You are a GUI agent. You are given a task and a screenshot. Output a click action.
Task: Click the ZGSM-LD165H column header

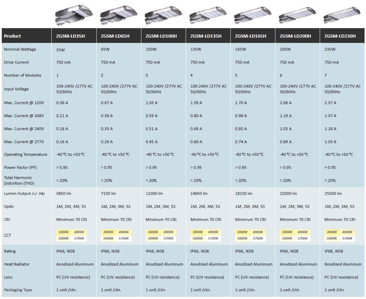253,36
